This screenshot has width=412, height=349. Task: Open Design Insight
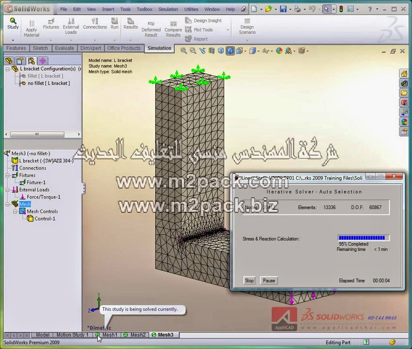pos(204,20)
